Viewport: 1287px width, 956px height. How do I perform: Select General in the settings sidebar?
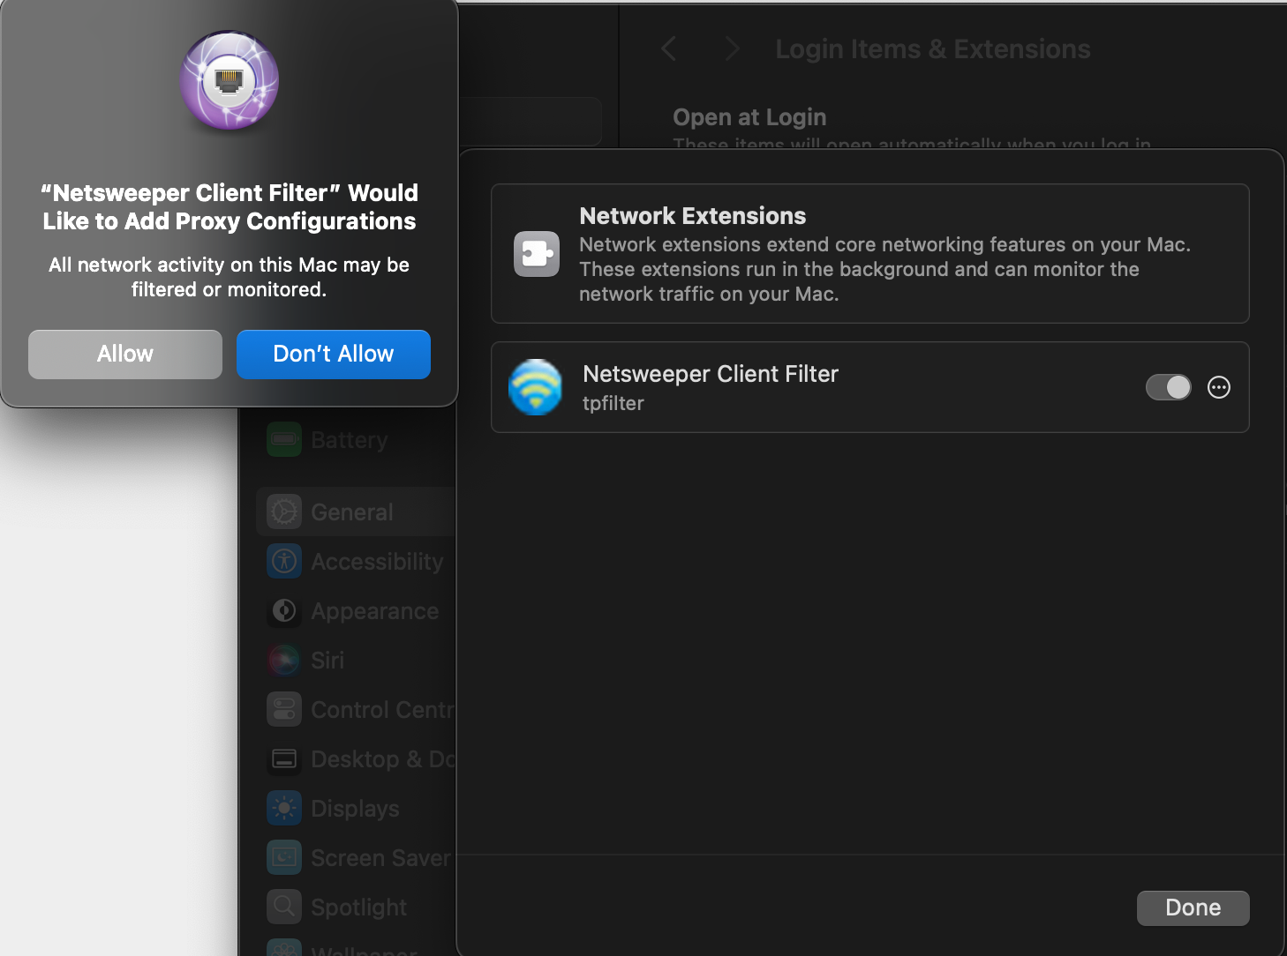click(352, 512)
